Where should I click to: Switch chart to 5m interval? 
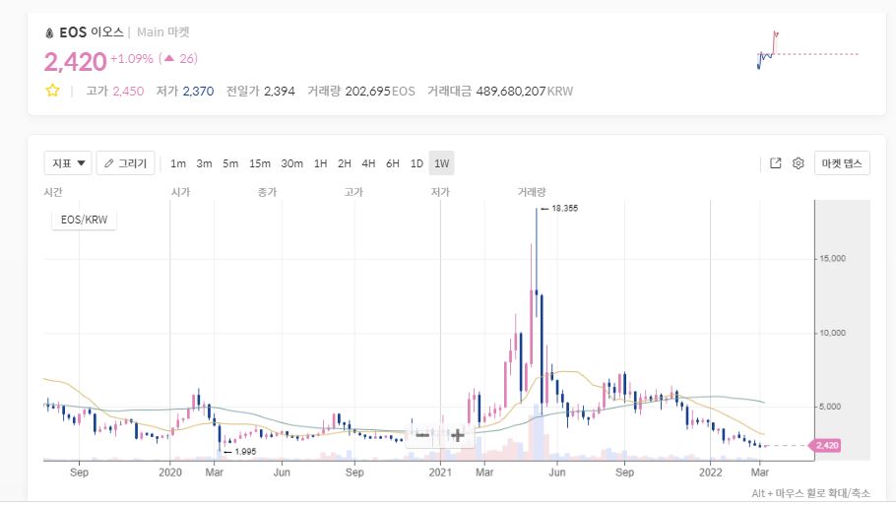point(230,163)
